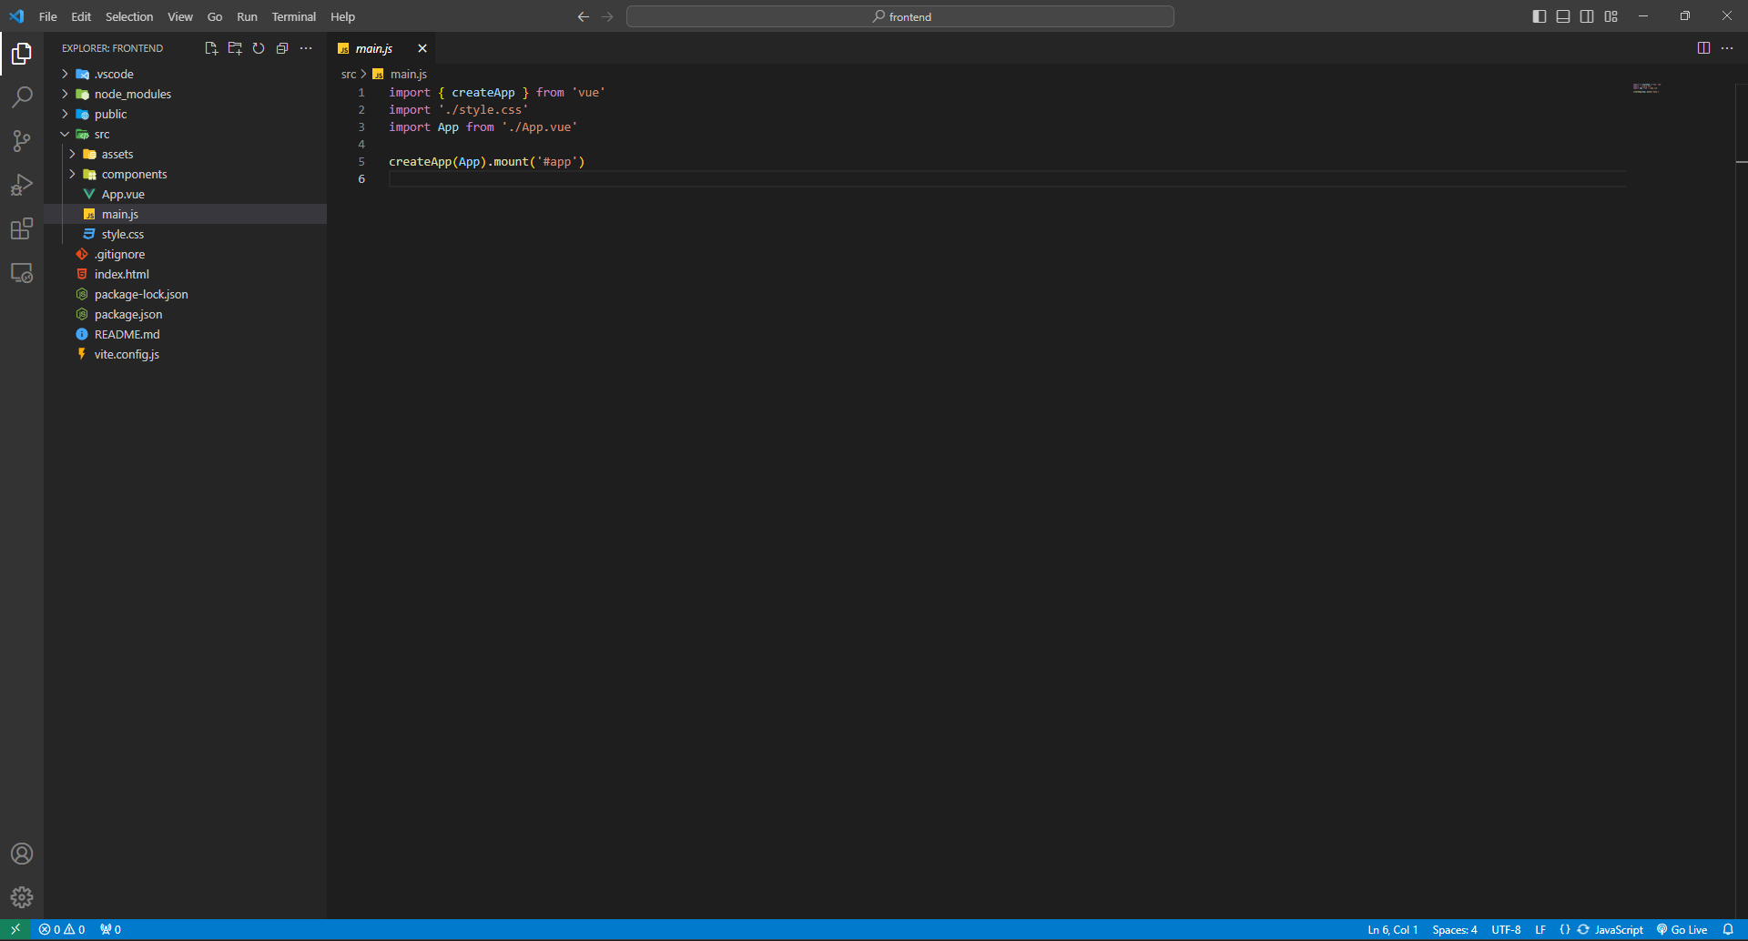
Task: Open the Terminal menu
Action: point(293,16)
